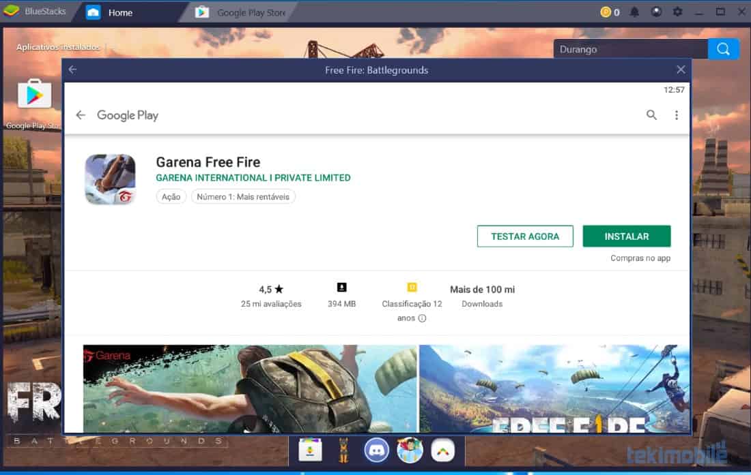Image resolution: width=751 pixels, height=475 pixels.
Task: Click the Classificação 12 anos info icon
Action: pyautogui.click(x=422, y=318)
